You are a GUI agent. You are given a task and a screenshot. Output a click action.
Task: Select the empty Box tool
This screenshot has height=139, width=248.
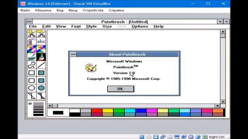tap(32, 73)
